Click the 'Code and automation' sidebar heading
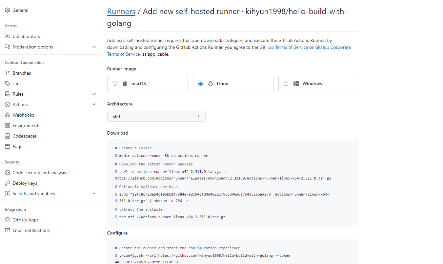Viewport: 443px width, 264px height. pos(24,63)
